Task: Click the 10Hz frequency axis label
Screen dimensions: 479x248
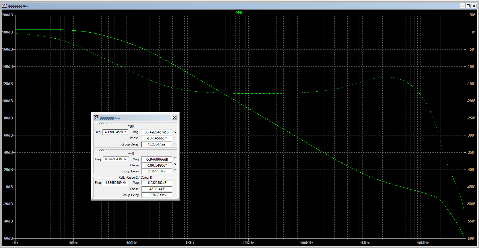Action: tap(73, 243)
